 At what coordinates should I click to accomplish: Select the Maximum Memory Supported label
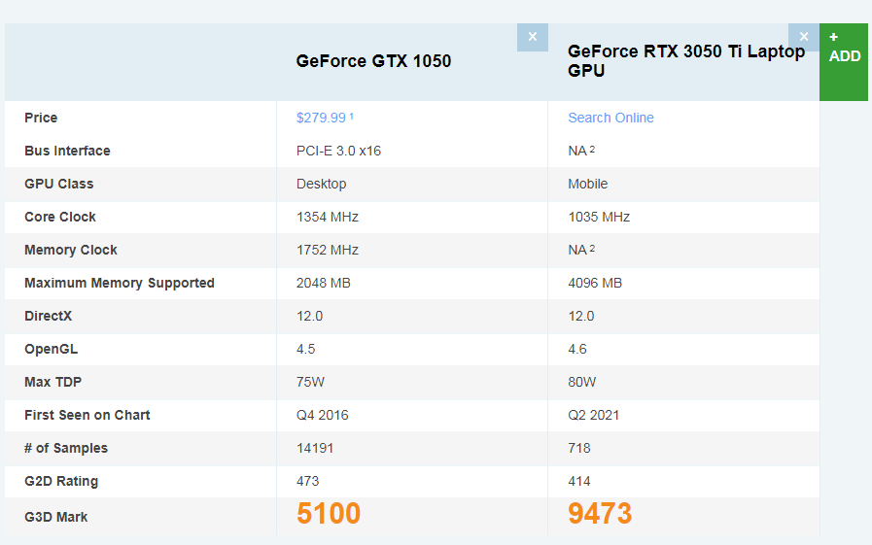coord(120,283)
